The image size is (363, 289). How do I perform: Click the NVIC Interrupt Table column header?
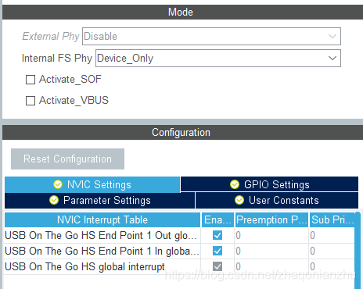click(x=102, y=220)
